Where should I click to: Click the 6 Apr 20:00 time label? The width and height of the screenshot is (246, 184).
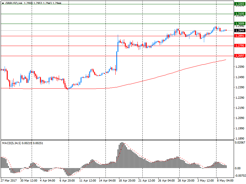67,181
